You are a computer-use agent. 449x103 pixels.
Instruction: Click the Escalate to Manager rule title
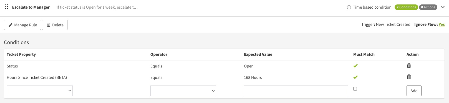31,7
